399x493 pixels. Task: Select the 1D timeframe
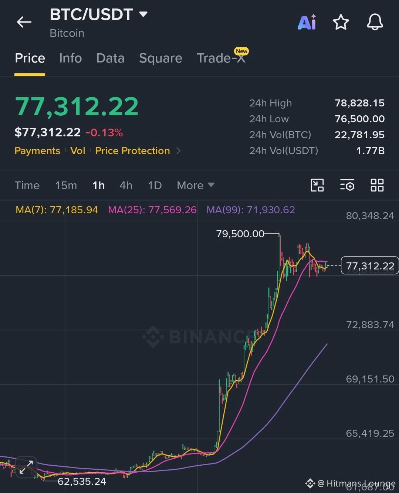pyautogui.click(x=155, y=185)
